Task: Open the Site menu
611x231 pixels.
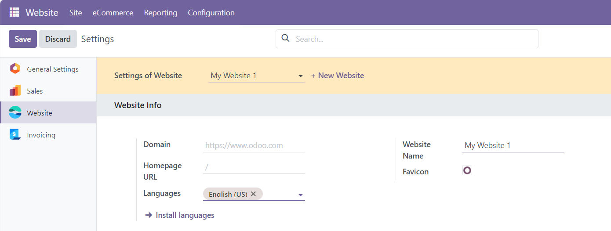Action: (76, 13)
